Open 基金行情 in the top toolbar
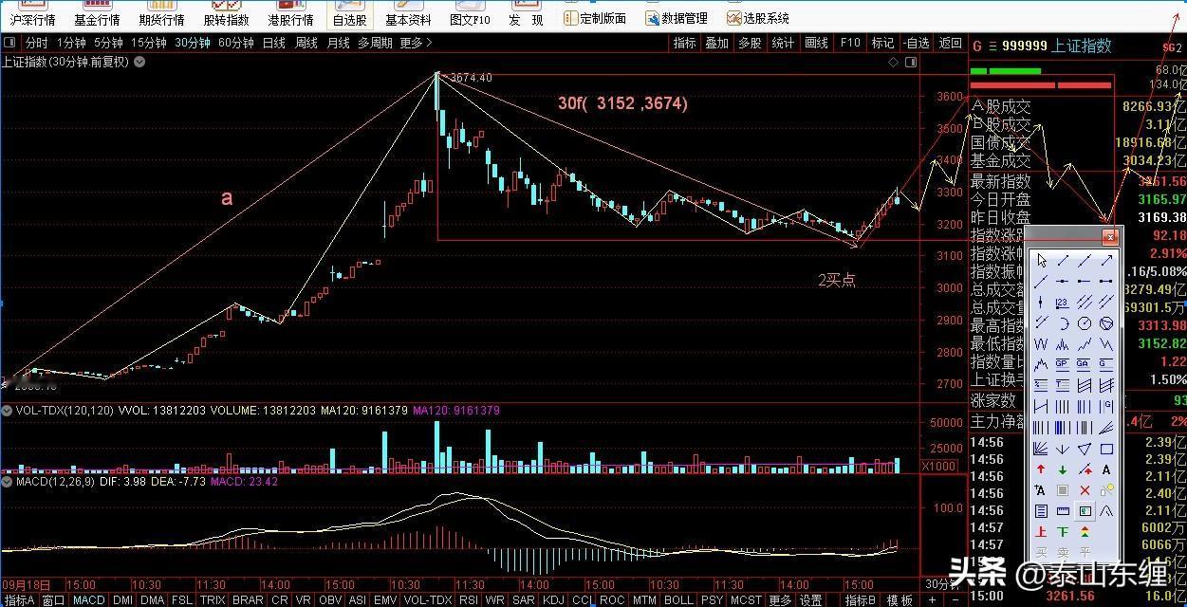This screenshot has width=1187, height=607. coord(97,14)
